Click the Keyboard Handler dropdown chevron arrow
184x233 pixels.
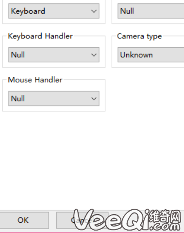click(x=94, y=55)
